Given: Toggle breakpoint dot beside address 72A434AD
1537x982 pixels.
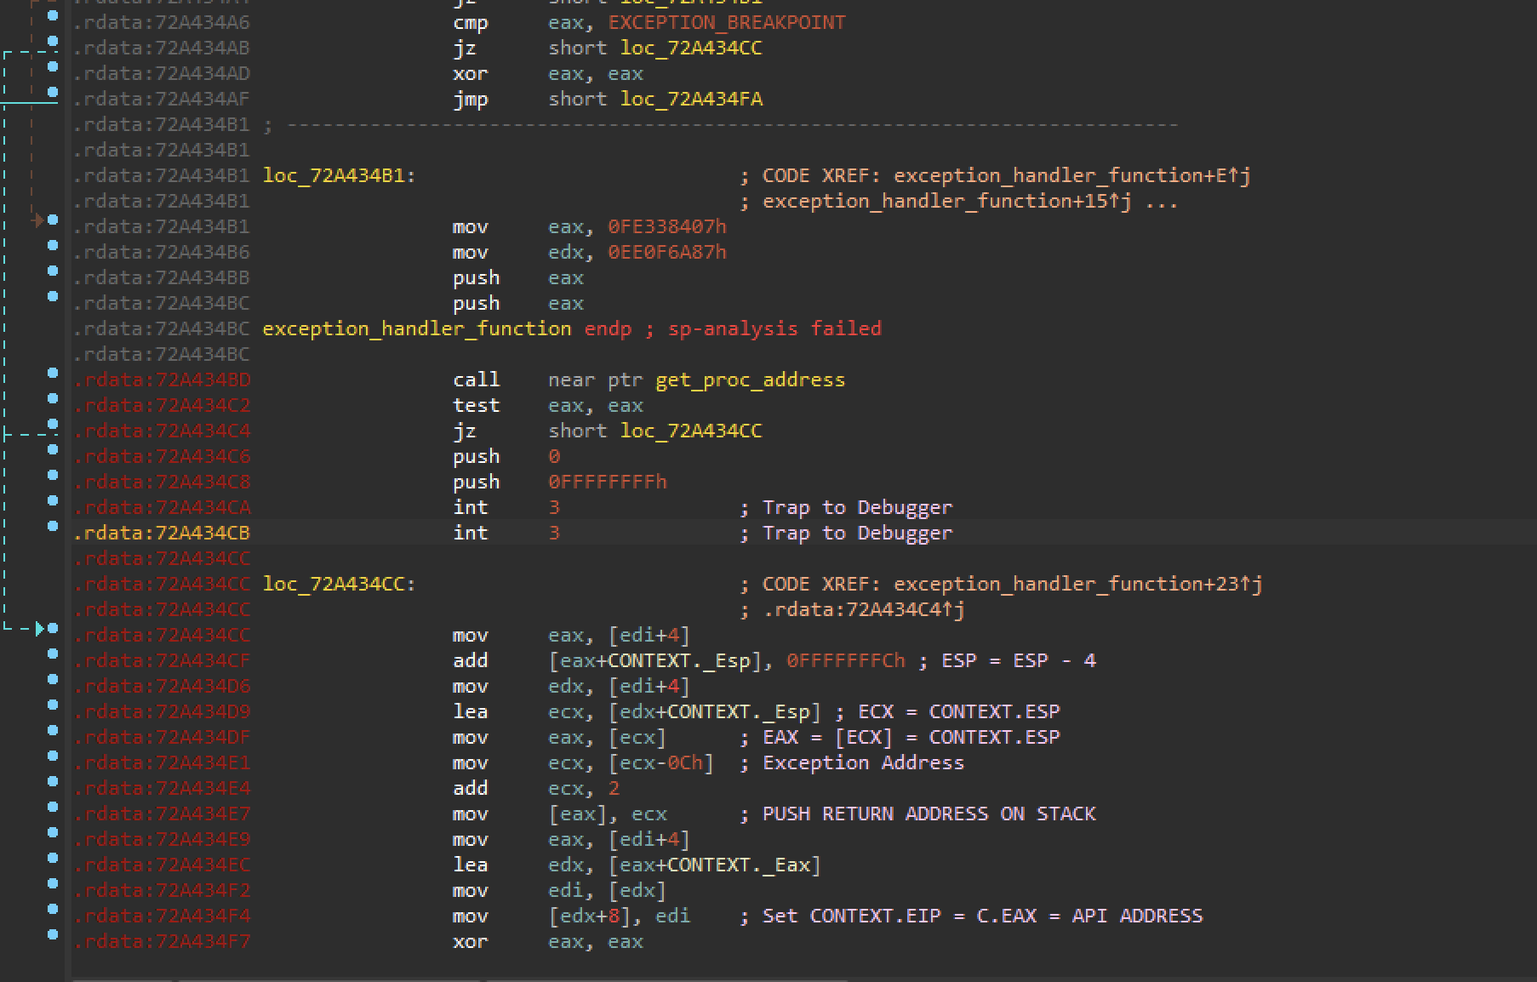Looking at the screenshot, I should (x=53, y=66).
